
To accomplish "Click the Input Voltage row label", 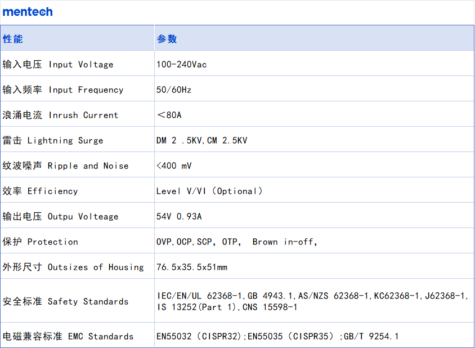I will click(58, 65).
